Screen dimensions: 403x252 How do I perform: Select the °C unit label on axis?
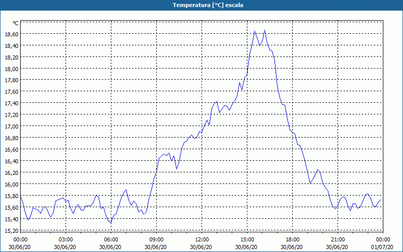point(16,23)
